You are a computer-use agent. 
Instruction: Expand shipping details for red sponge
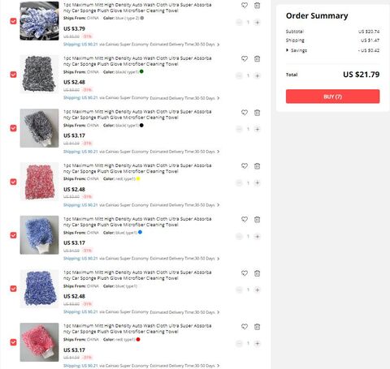coord(141,205)
